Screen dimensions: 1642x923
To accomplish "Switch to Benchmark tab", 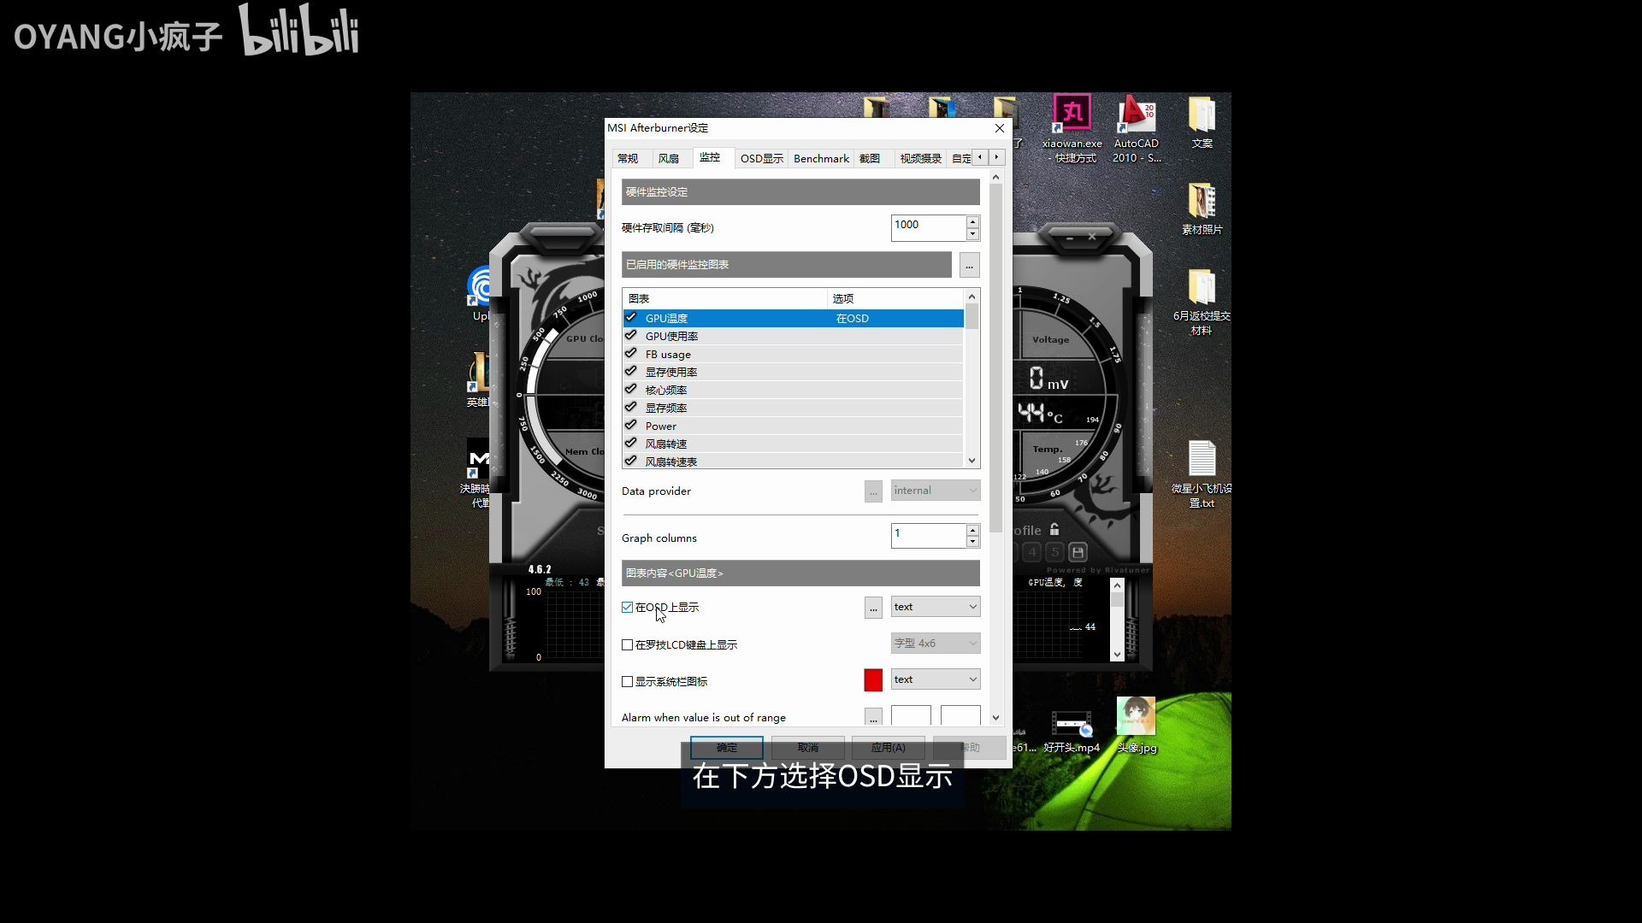I will coord(821,158).
